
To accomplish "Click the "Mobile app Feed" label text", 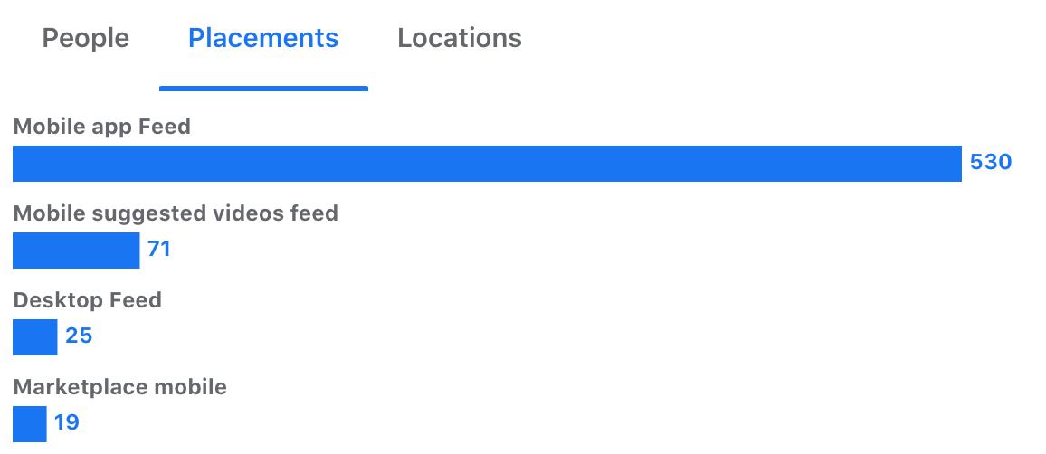I will [102, 127].
